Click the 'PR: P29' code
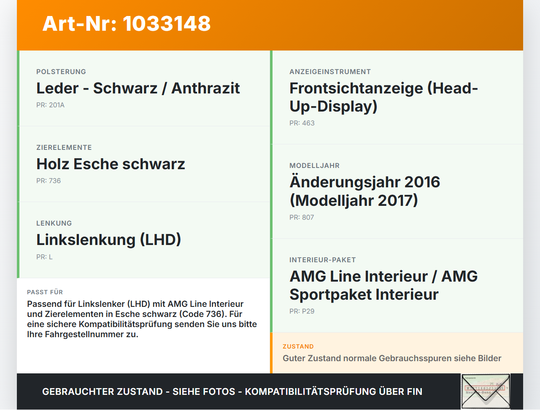Viewport: 540px width, 410px height. pyautogui.click(x=302, y=311)
